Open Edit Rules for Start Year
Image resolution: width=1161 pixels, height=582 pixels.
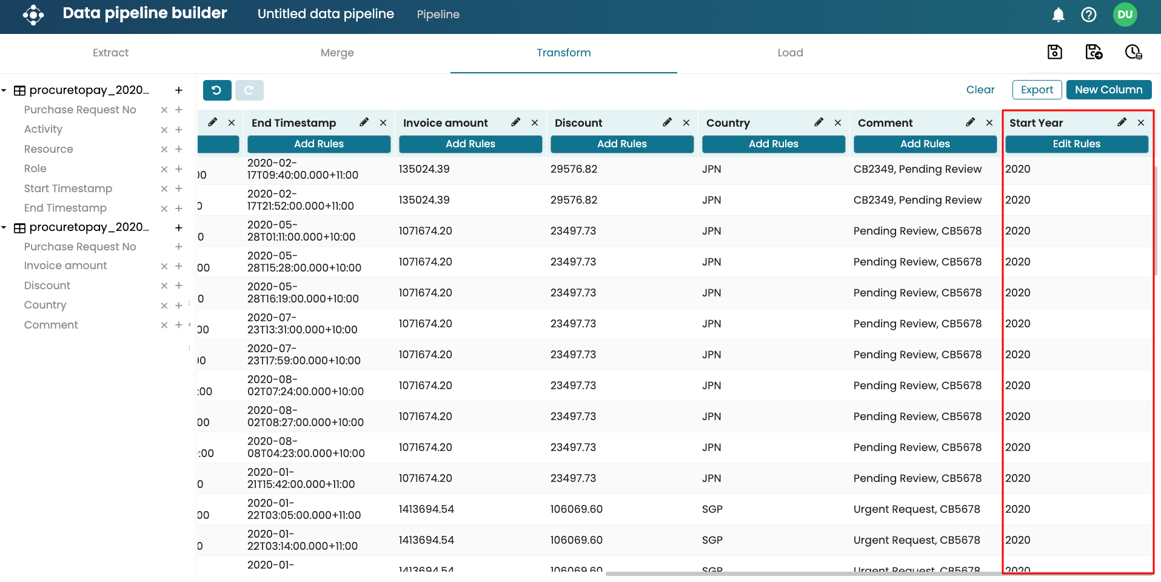1076,144
